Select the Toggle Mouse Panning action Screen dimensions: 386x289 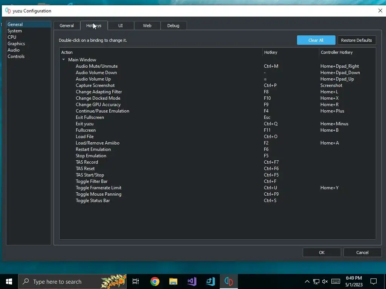pyautogui.click(x=98, y=194)
